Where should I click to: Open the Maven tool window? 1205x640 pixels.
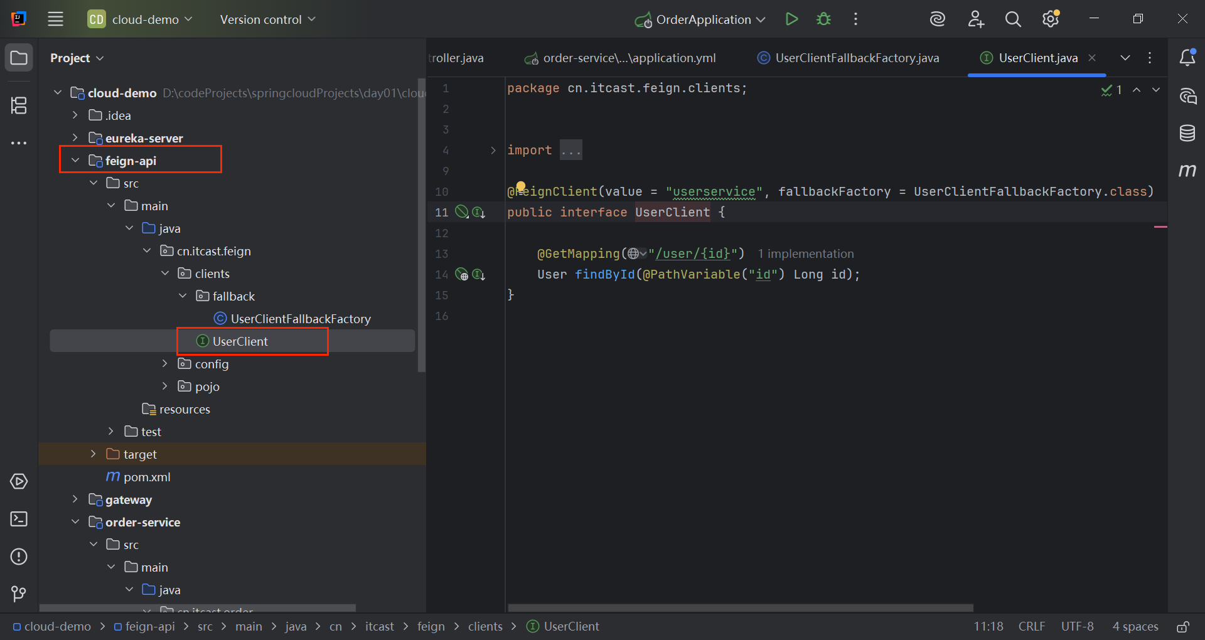pyautogui.click(x=1187, y=170)
